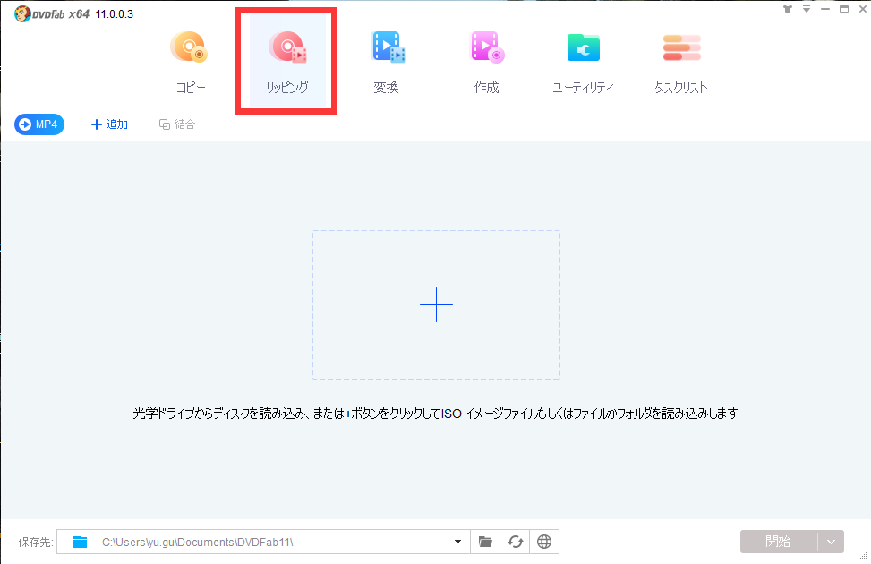Screen dimensions: 871x564
Task: Click the blue folder icon in the save path
Action: click(80, 542)
